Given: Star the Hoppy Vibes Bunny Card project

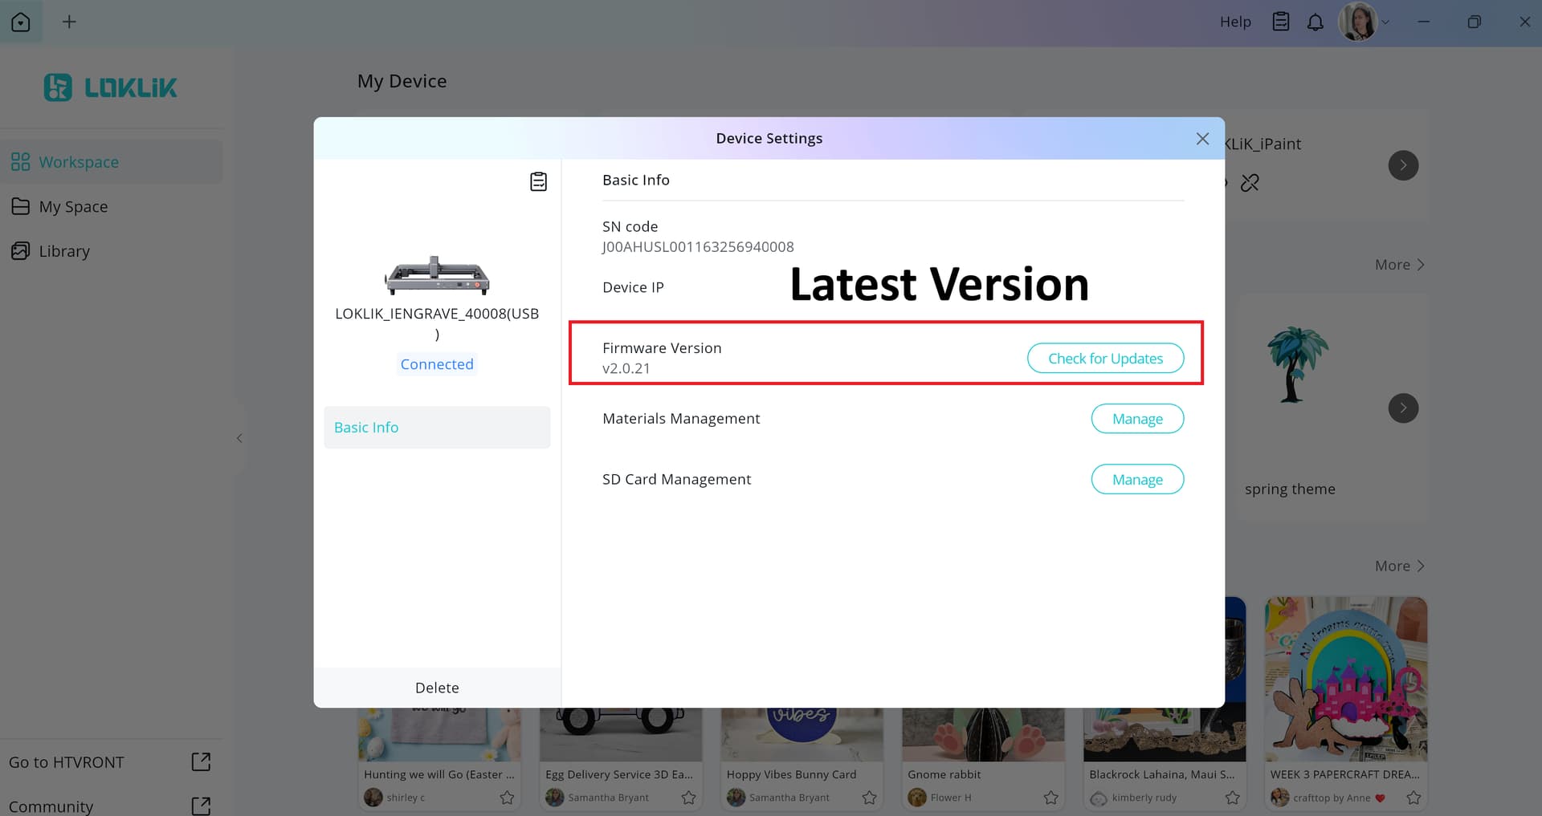Looking at the screenshot, I should [x=869, y=798].
